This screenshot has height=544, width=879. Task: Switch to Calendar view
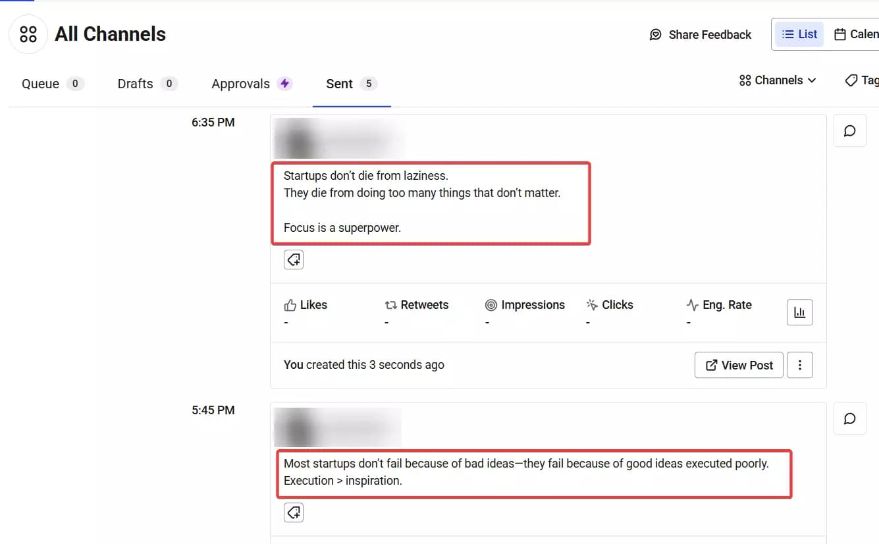856,34
